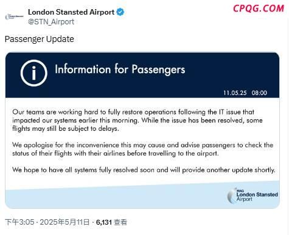
Task: Click the London Stansted Airport profile avatar
Action: 14,16
